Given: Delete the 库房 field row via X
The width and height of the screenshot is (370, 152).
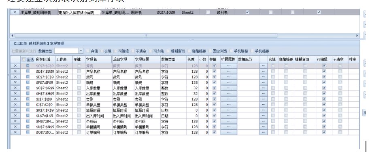Looking at the screenshot, I should tap(15, 66).
